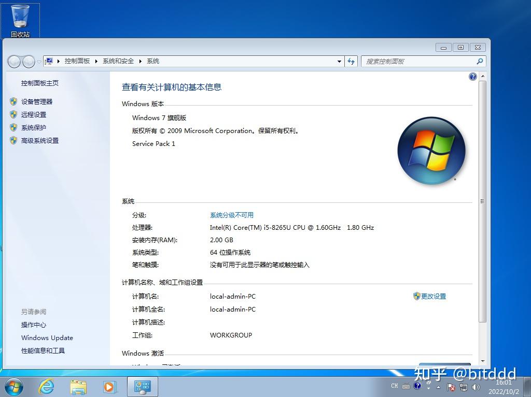Image resolution: width=531 pixels, height=397 pixels.
Task: Click the scrollbar up arrow
Action: pyautogui.click(x=483, y=77)
